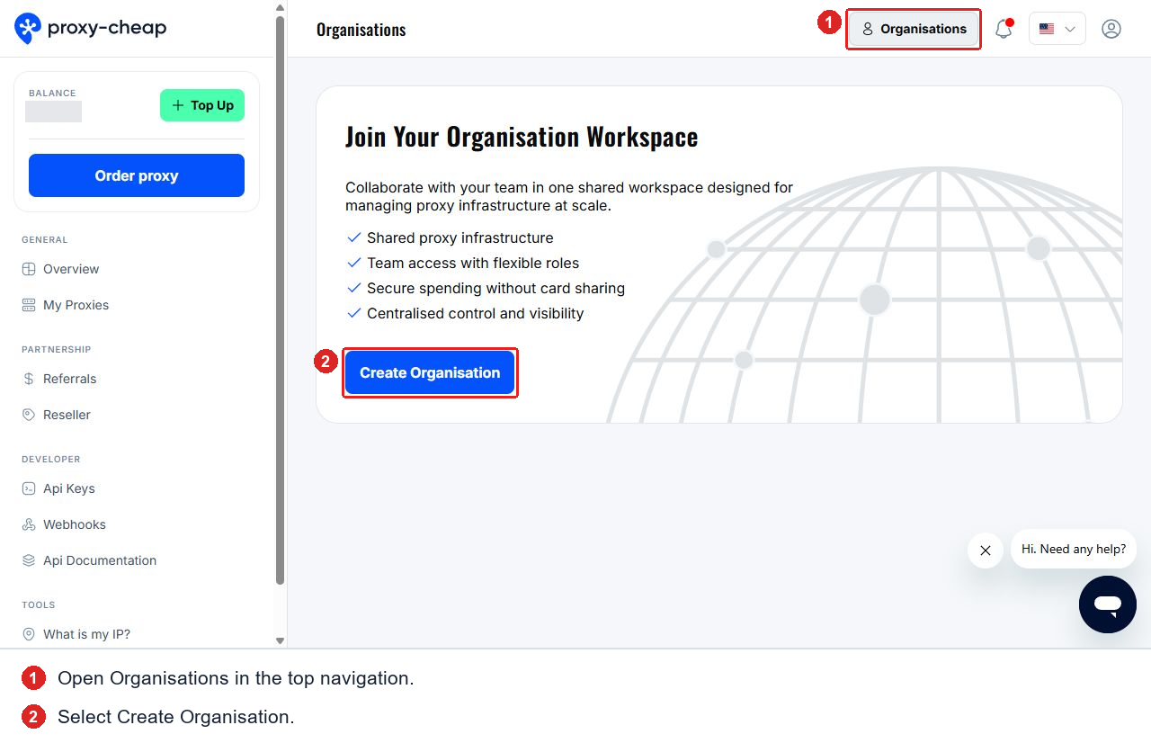
Task: Click the 'Hi. Need any help?' message
Action: [x=1074, y=549]
